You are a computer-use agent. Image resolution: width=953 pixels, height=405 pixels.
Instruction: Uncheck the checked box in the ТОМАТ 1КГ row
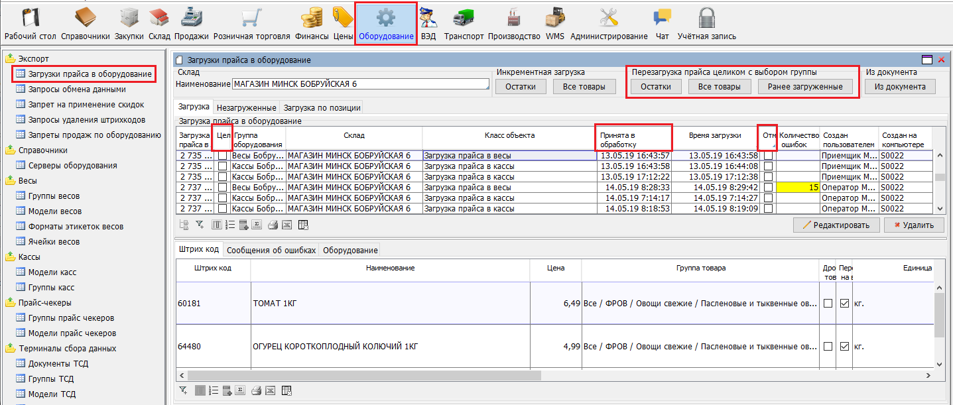pos(844,304)
